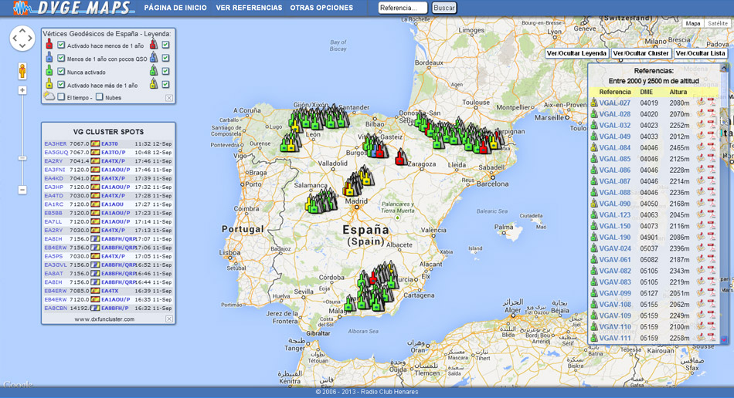Image resolution: width=734 pixels, height=398 pixels.
Task: Click the yellow marker icon beside VGAL-090
Action: 593,204
